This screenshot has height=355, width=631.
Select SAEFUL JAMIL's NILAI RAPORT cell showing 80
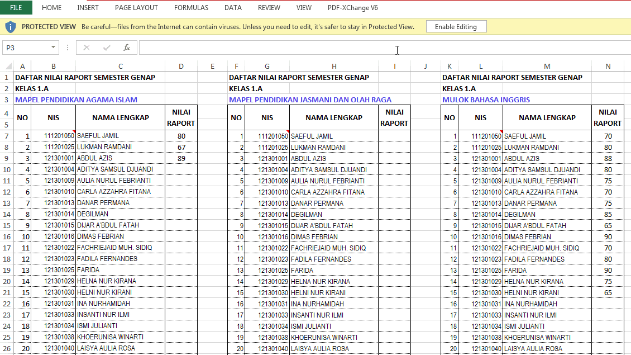tap(181, 135)
